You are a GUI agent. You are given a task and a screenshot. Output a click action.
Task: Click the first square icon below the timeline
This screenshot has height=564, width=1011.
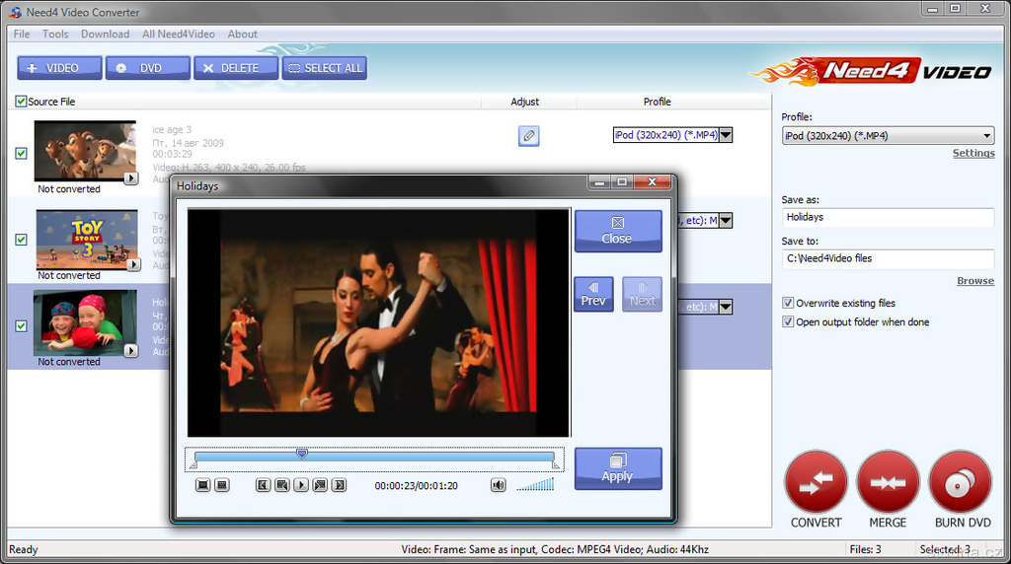[202, 485]
